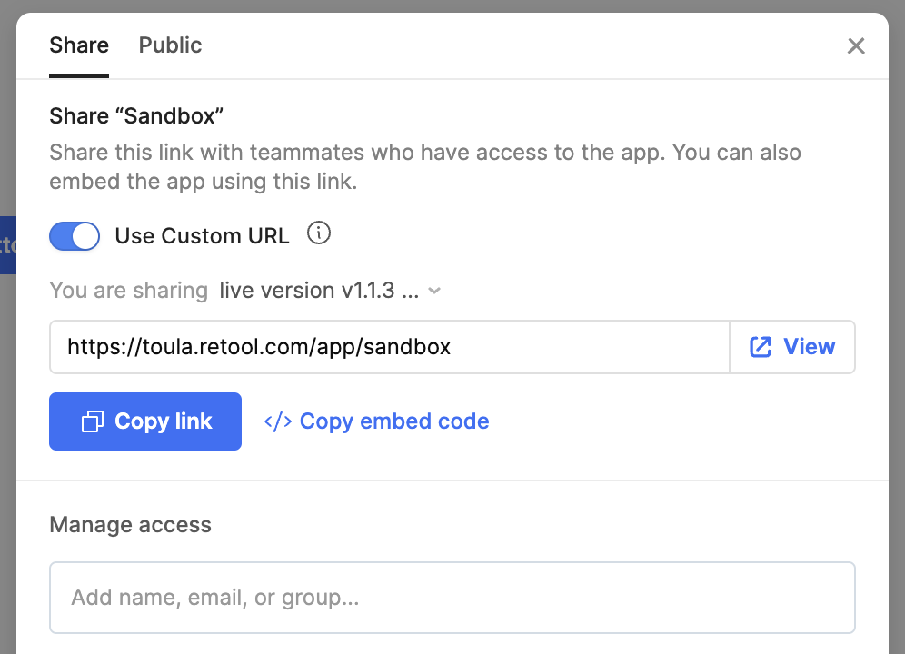The image size is (905, 654).
Task: Click the code brackets icon
Action: coord(277,421)
